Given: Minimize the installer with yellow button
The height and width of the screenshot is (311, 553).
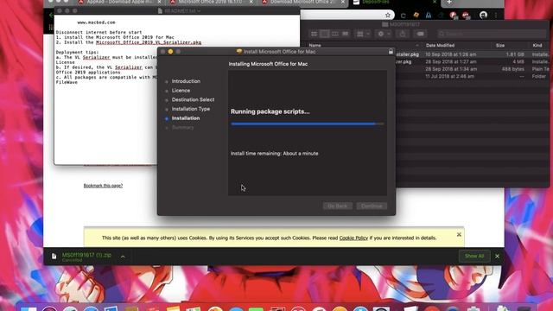Looking at the screenshot, I should [170, 52].
